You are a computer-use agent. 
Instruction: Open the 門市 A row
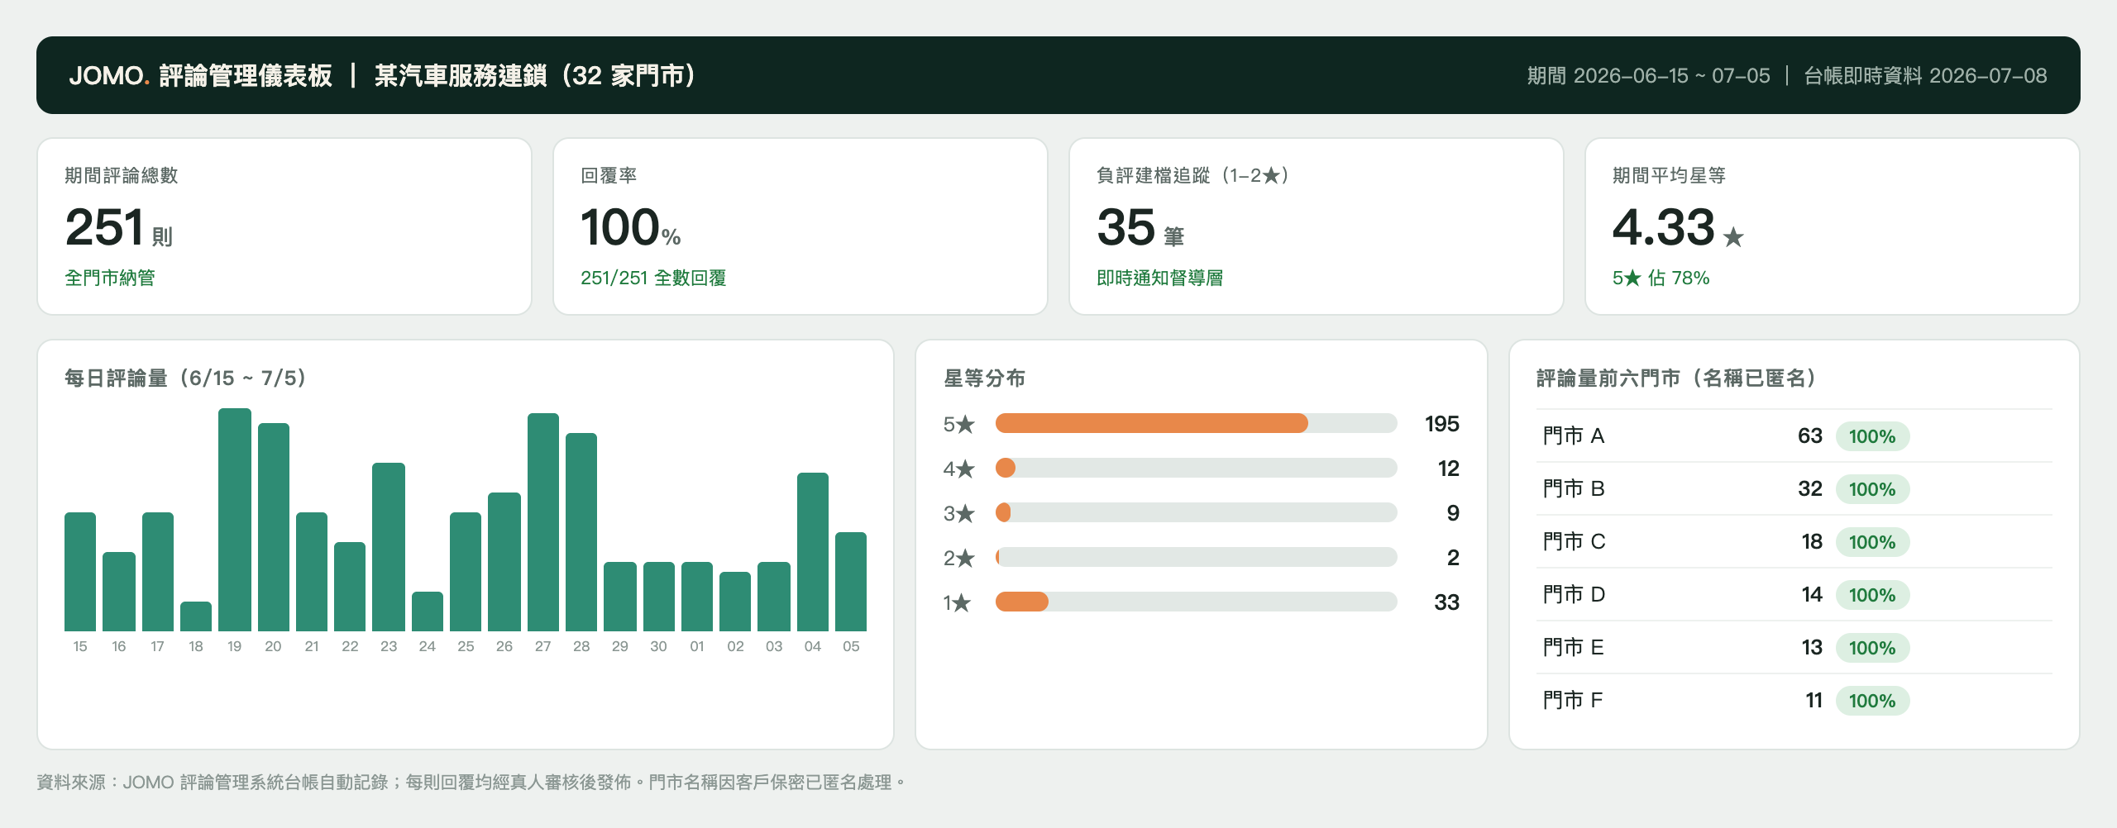(1794, 435)
